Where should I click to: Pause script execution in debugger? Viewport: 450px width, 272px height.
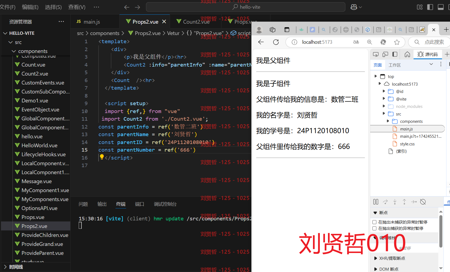[x=376, y=202]
